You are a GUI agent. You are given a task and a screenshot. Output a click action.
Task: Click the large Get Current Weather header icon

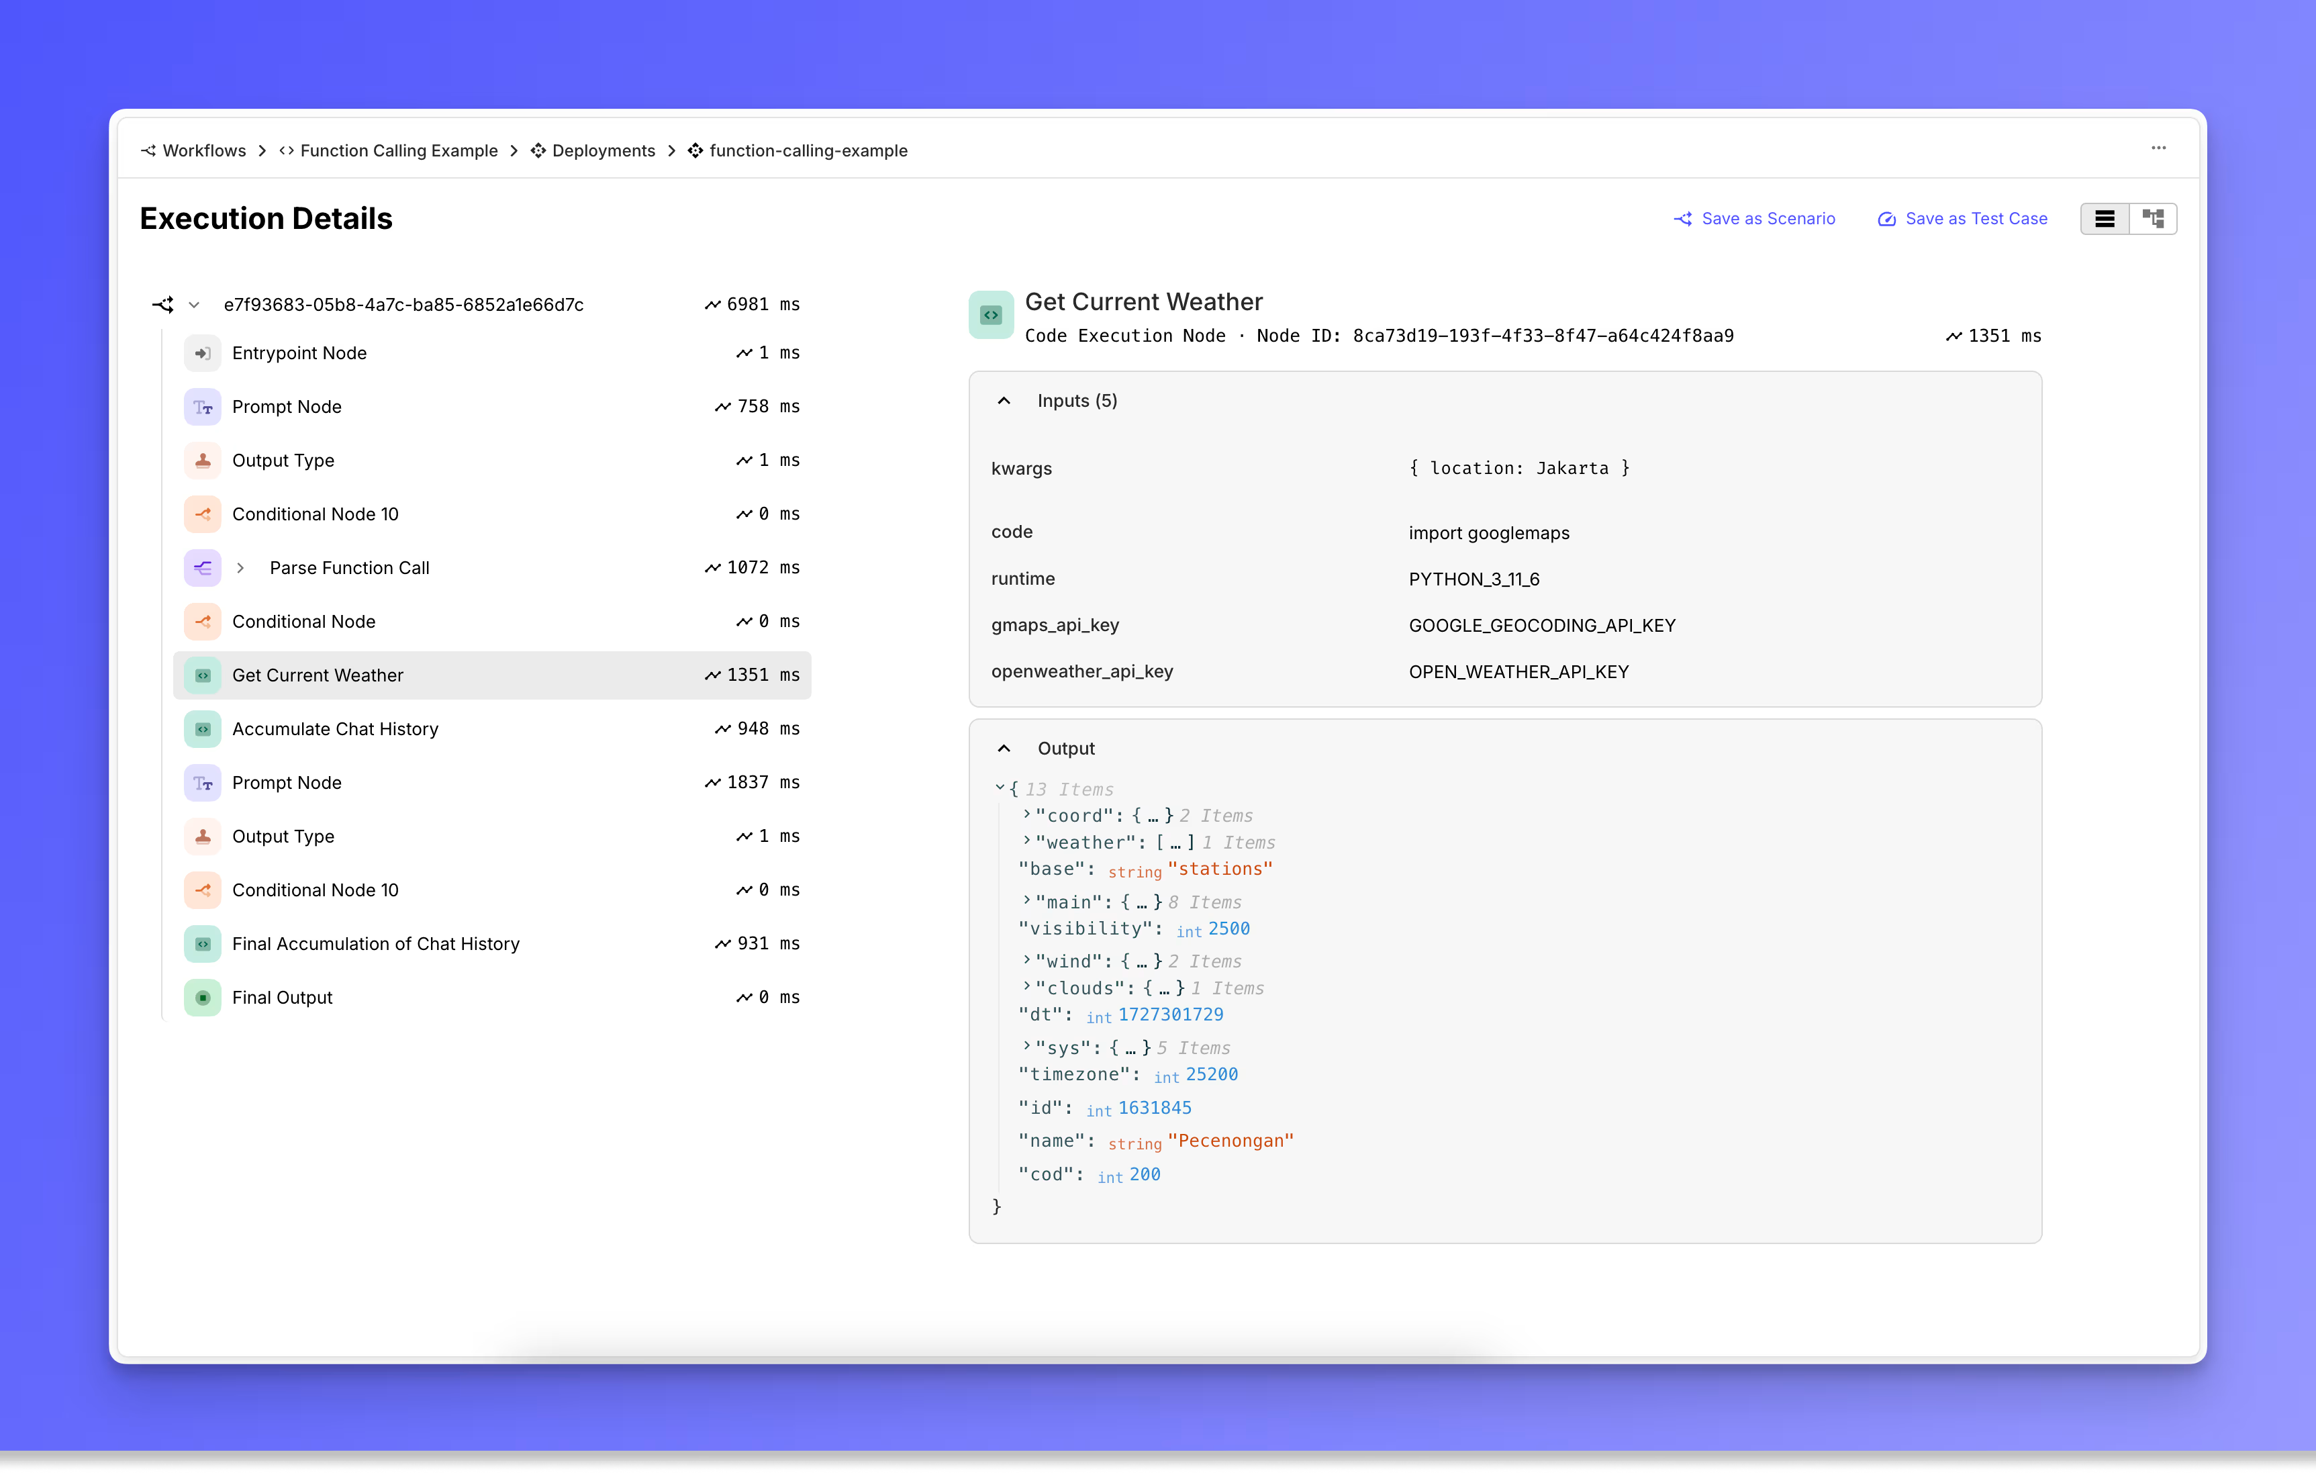pos(991,316)
